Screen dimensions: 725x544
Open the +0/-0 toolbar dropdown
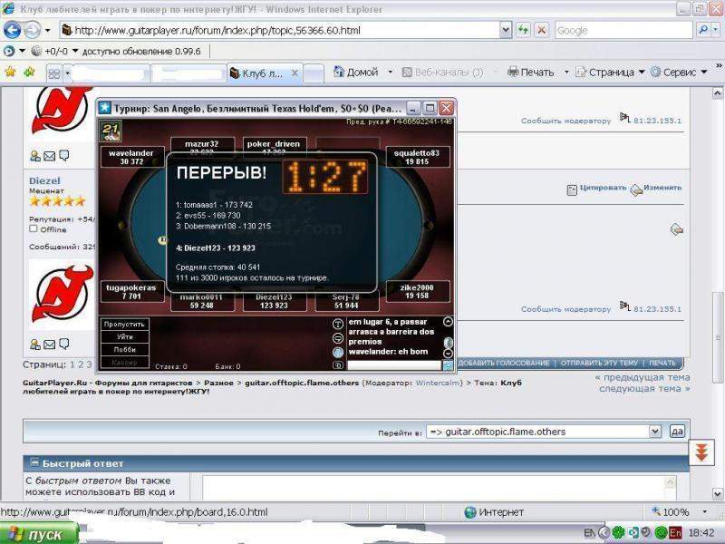pyautogui.click(x=75, y=51)
